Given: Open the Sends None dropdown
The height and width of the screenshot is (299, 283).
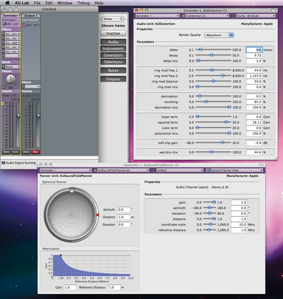Looking at the screenshot, I should (x=12, y=67).
